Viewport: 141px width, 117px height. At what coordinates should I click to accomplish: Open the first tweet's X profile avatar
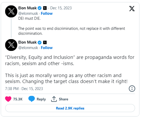pos(11,11)
